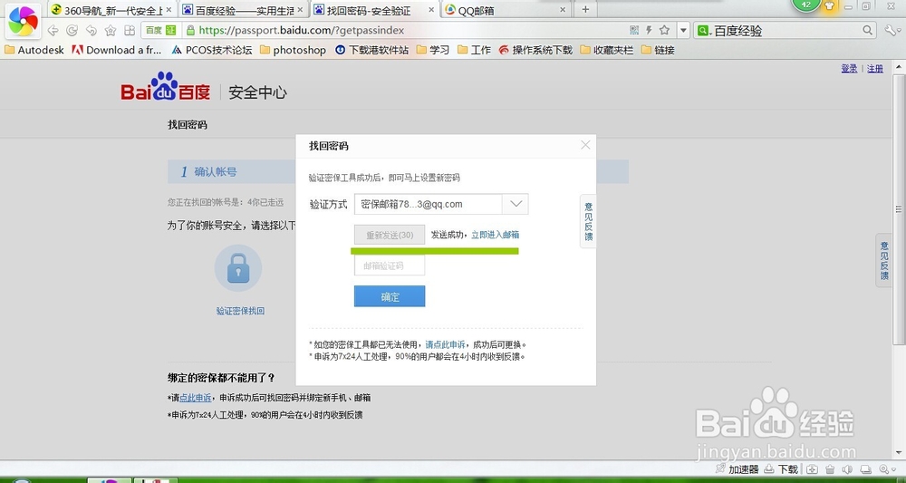Click the 邮箱验证码 input field
This screenshot has height=483, width=906.
pos(390,266)
